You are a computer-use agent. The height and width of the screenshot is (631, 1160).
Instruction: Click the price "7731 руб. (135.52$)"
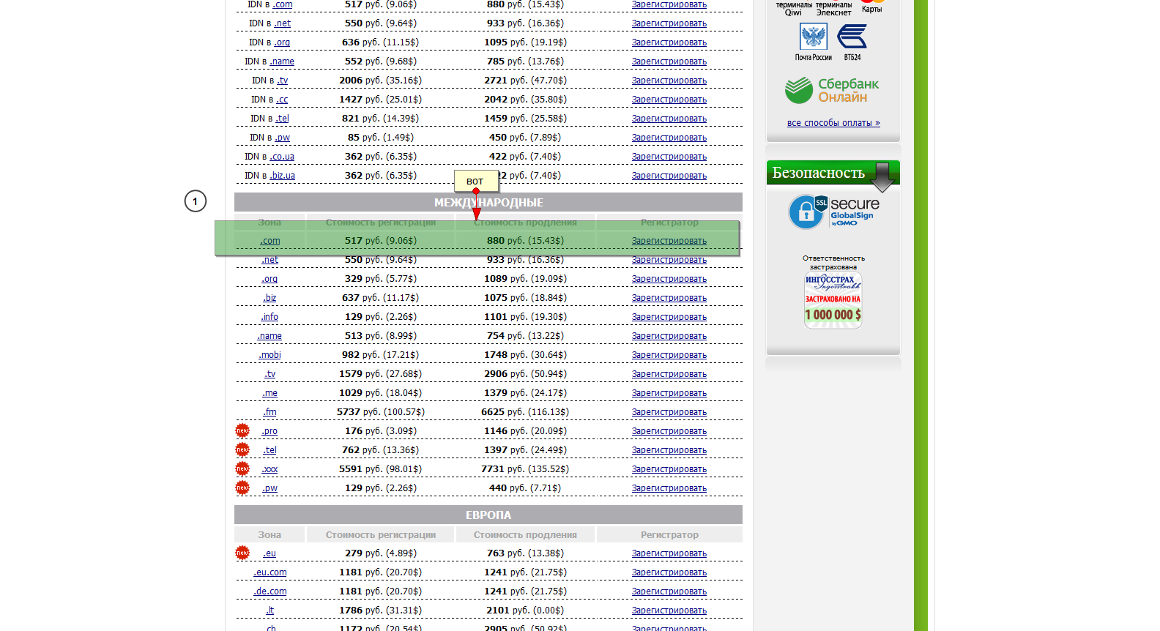[x=525, y=469]
